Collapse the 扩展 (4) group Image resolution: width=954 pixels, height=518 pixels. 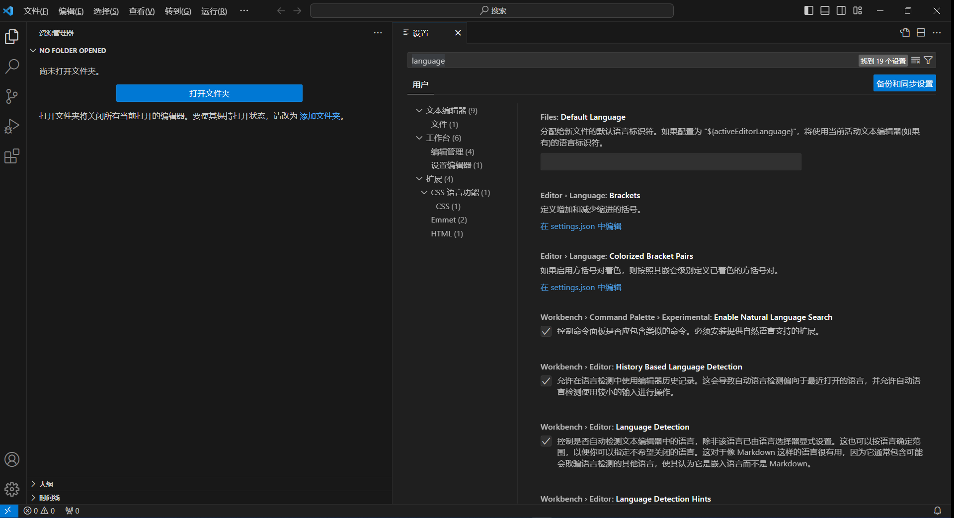(x=419, y=179)
